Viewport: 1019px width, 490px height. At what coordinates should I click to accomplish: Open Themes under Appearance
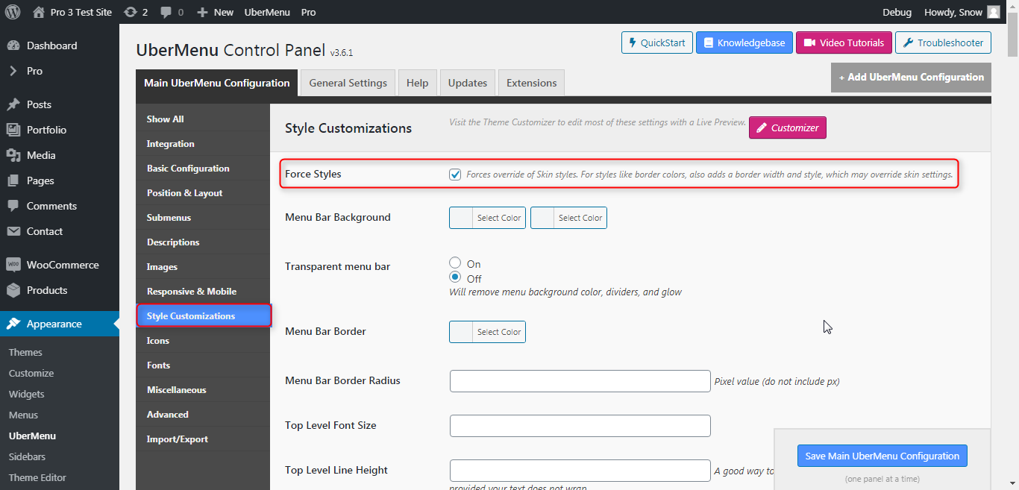coord(25,353)
